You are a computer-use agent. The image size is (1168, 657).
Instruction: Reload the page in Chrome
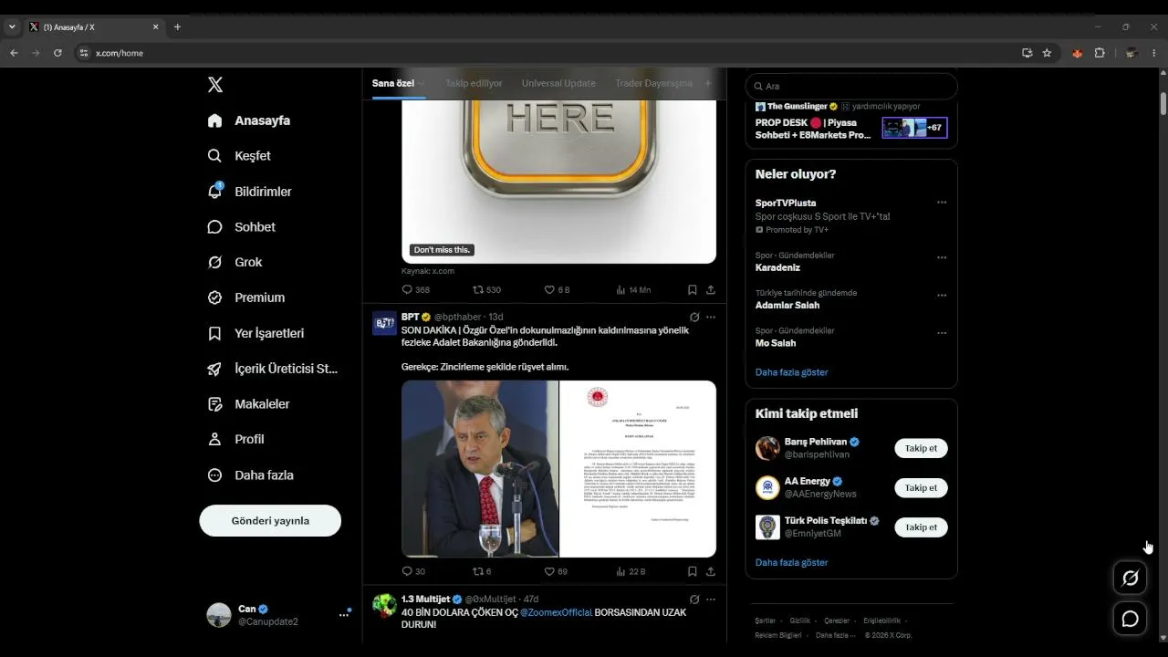tap(57, 53)
